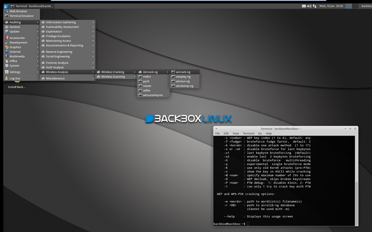
Task: Open the Internet category
Action: click(22, 52)
